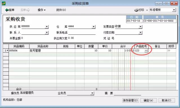Viewport: 180px width, 108px height.
Task: Open the 发票类型 invoice type dropdown
Action: [140, 27]
